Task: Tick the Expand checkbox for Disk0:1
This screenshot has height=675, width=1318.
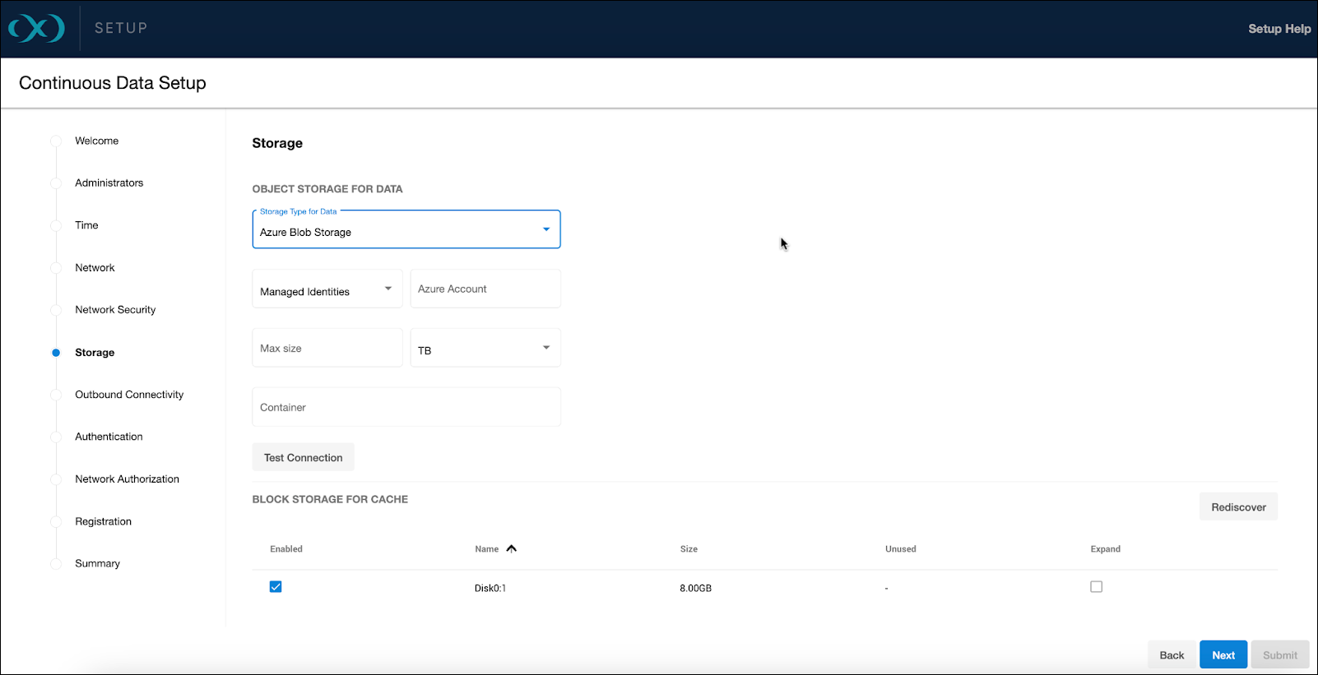Action: (x=1096, y=587)
